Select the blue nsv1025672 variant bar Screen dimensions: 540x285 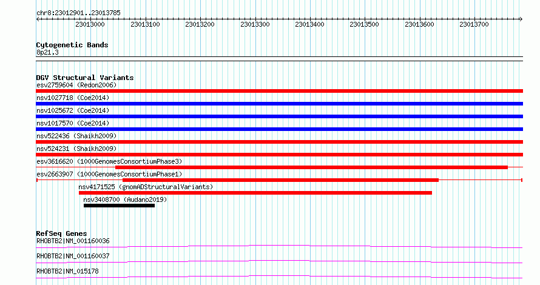[x=279, y=116]
